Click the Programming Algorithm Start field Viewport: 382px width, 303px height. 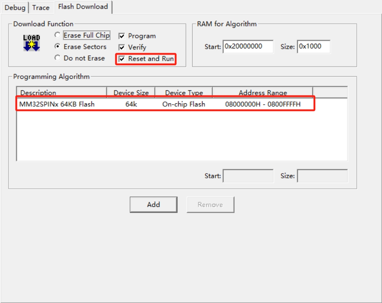coord(248,176)
